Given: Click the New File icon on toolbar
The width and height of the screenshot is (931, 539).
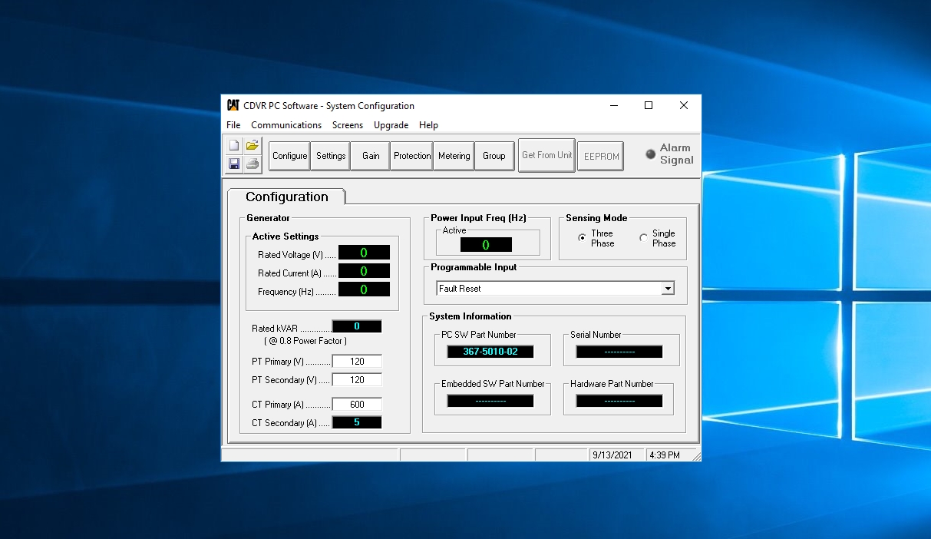Looking at the screenshot, I should [x=233, y=144].
